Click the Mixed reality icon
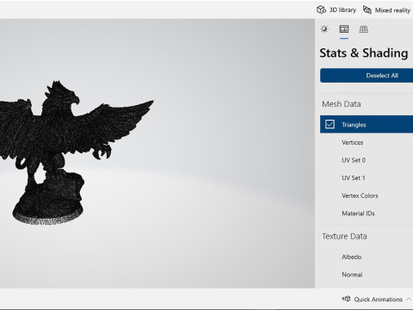 point(367,9)
